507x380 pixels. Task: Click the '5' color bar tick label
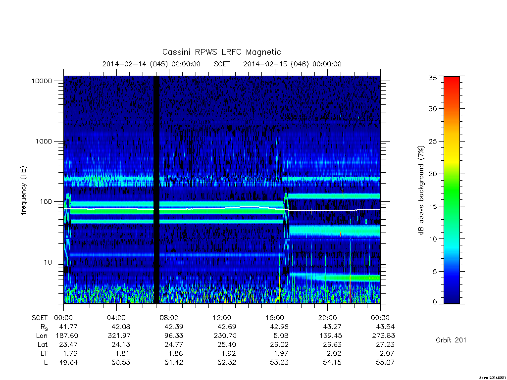click(435, 272)
